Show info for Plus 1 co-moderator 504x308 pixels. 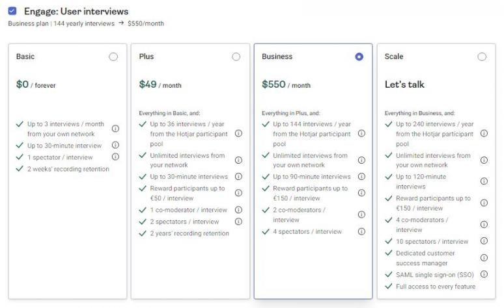click(238, 210)
